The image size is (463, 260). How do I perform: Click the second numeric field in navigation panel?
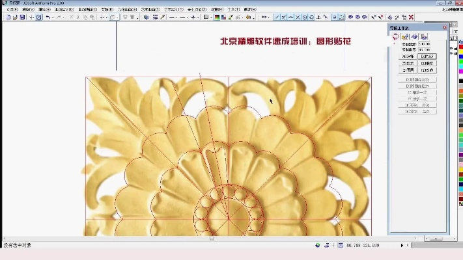425,49
